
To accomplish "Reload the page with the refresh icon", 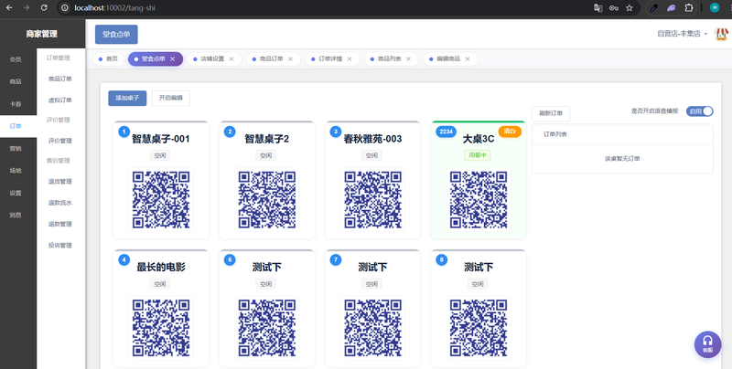I will coord(44,7).
